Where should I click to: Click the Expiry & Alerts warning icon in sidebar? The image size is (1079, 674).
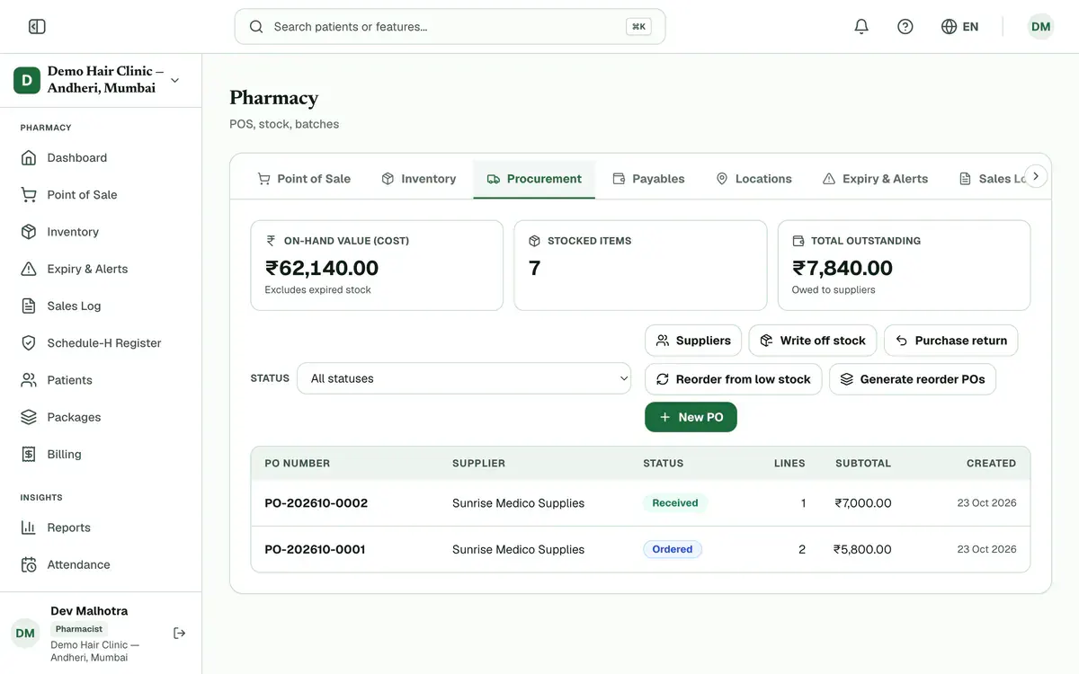[29, 269]
